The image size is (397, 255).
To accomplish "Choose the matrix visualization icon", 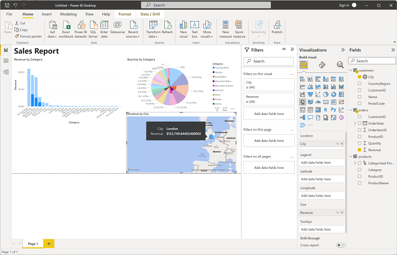I will [318, 110].
